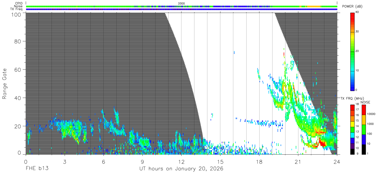Select the red 17–18 MHz frequency swatch
This screenshot has height=175, width=379.
click(352, 107)
